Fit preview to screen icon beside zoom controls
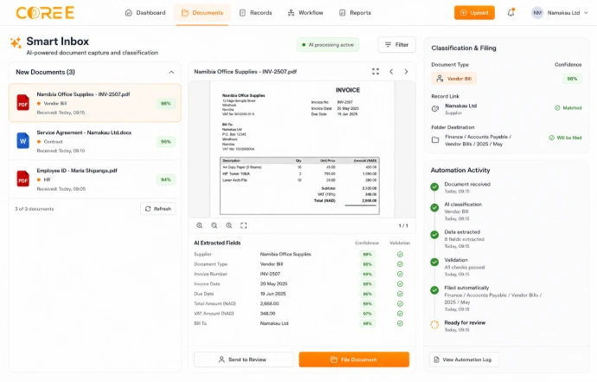 [x=244, y=225]
